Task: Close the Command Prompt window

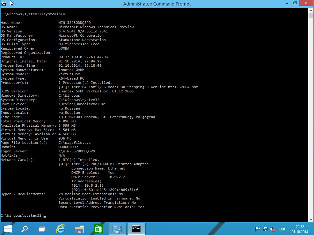Action: [306, 3]
